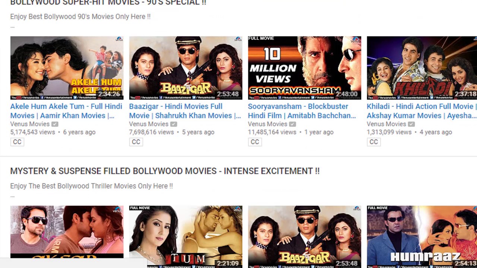Click 5,174,543 views text
The height and width of the screenshot is (268, 477).
(x=32, y=132)
